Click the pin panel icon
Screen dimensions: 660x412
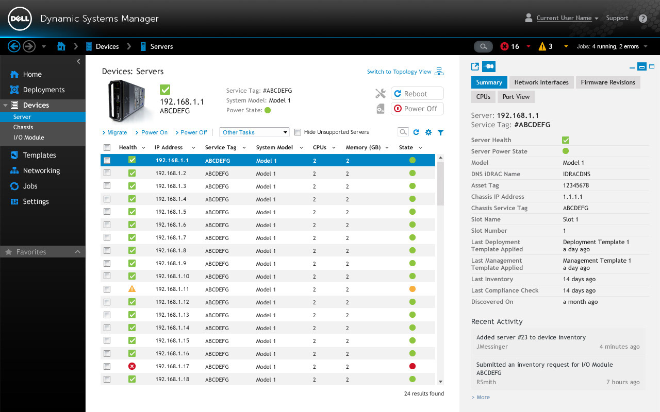click(x=489, y=66)
